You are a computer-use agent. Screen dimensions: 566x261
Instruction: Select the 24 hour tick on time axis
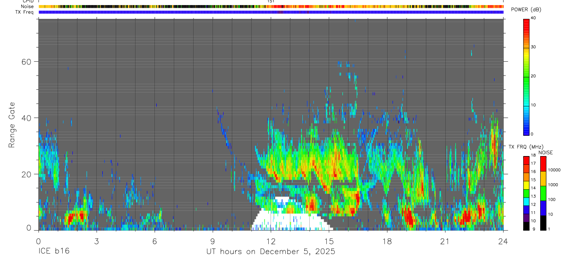(503, 241)
